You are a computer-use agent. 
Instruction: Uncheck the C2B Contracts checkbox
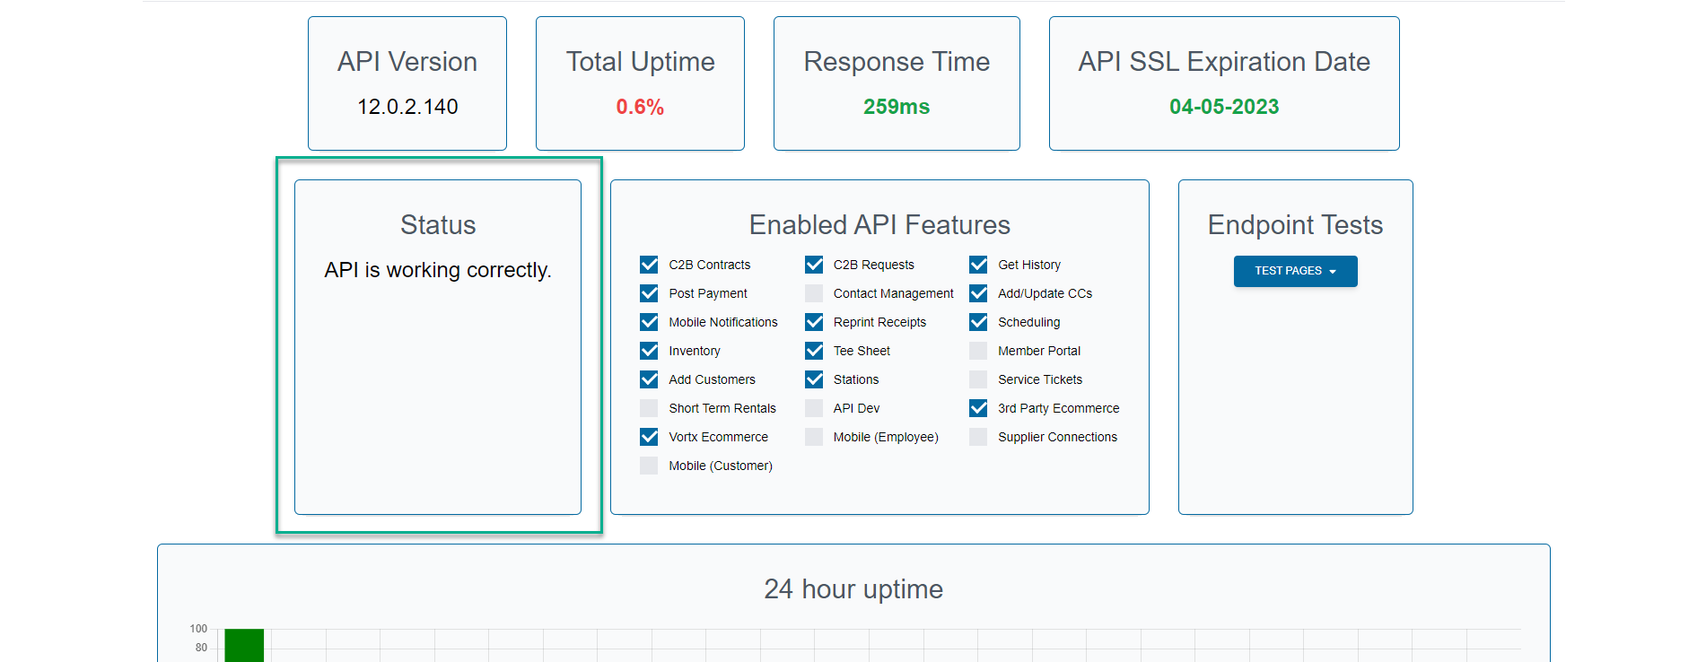(x=649, y=265)
